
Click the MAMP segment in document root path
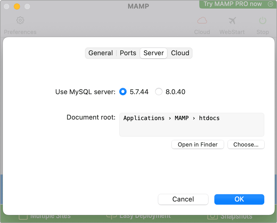(182, 118)
